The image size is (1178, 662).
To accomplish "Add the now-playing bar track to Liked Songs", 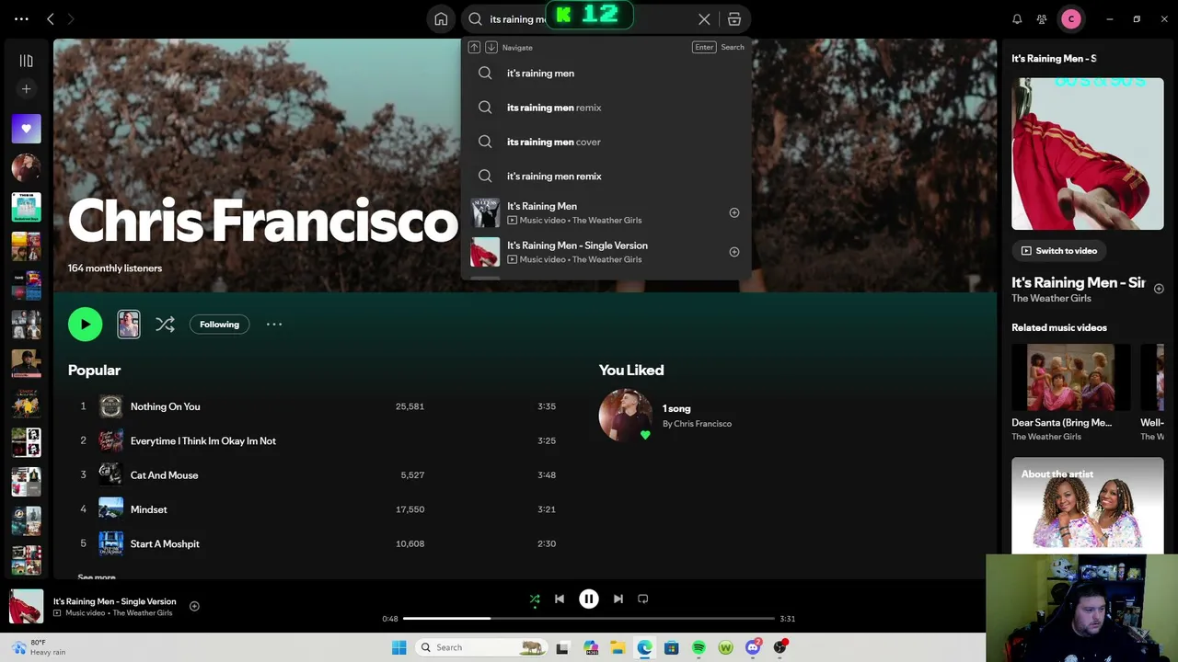I will pyautogui.click(x=194, y=606).
